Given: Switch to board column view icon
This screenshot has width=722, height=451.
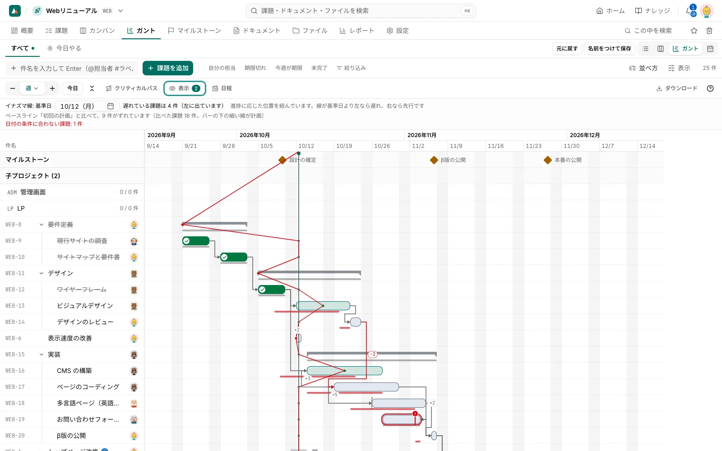Looking at the screenshot, I should coord(661,49).
